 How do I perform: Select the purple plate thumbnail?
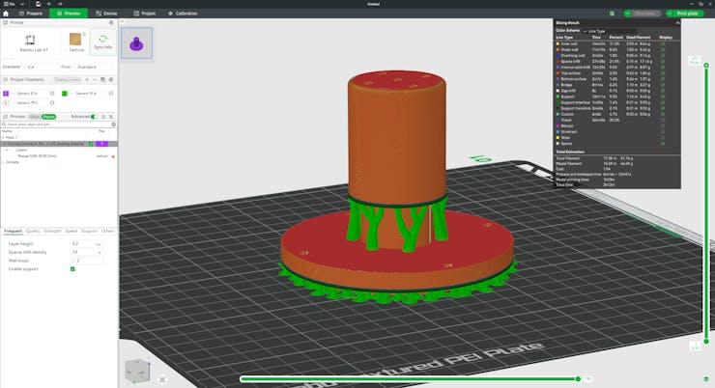tap(137, 42)
